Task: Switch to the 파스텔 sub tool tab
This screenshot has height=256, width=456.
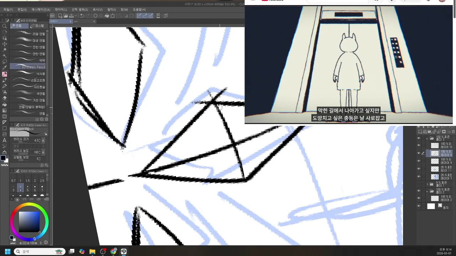Action: coord(38,26)
